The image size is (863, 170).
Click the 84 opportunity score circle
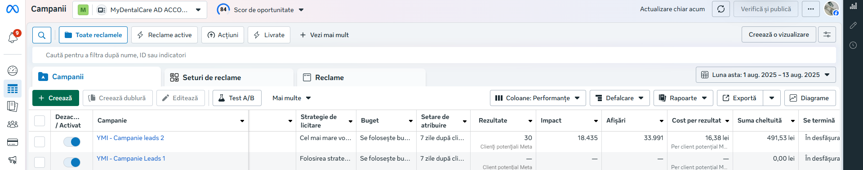click(x=223, y=9)
